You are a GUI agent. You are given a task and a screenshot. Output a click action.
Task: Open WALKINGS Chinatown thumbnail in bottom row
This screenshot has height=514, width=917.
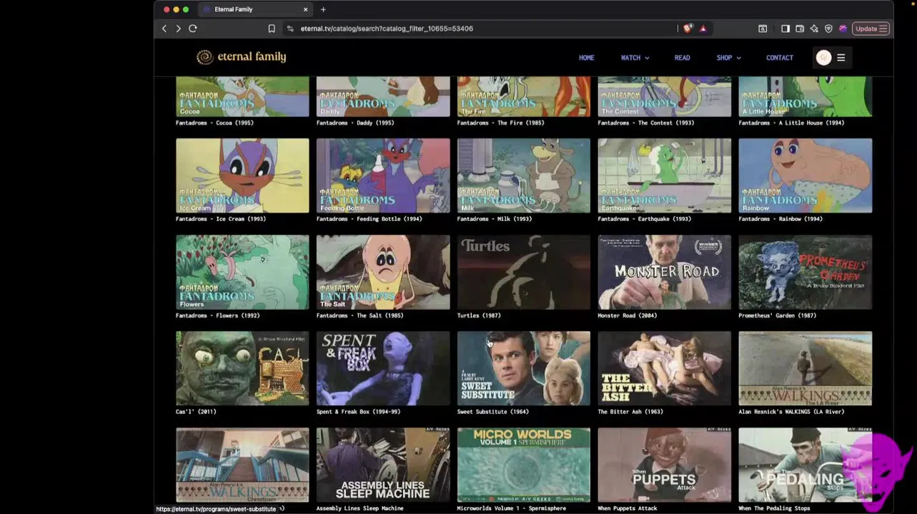tap(242, 465)
